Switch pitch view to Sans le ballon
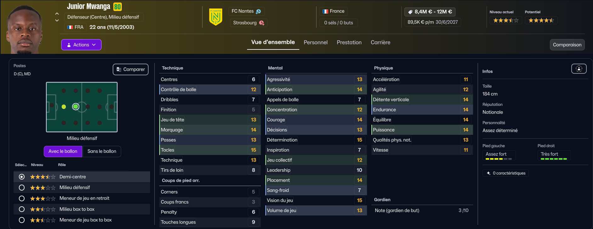 (102, 151)
